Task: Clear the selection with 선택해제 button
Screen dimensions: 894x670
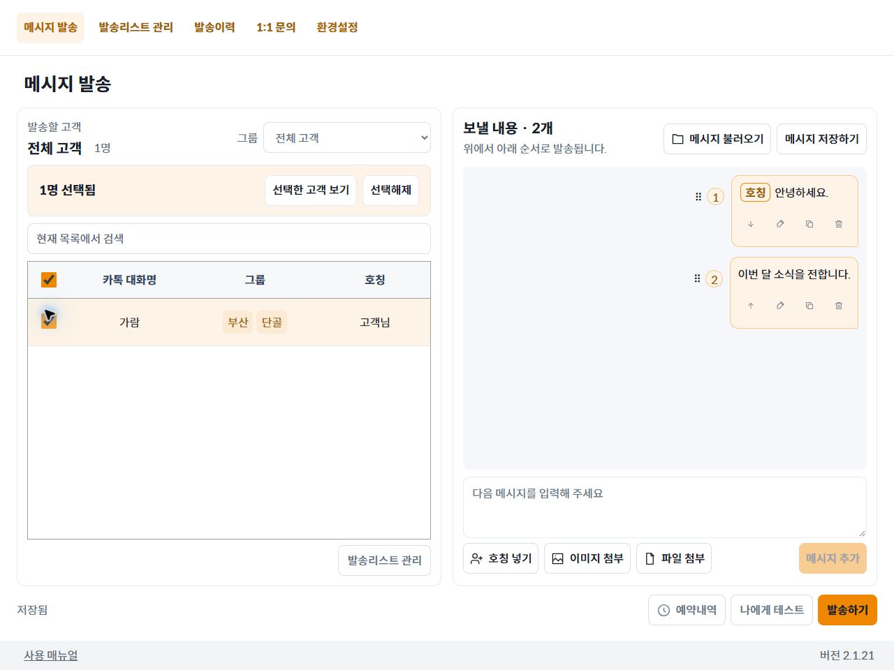Action: point(390,191)
